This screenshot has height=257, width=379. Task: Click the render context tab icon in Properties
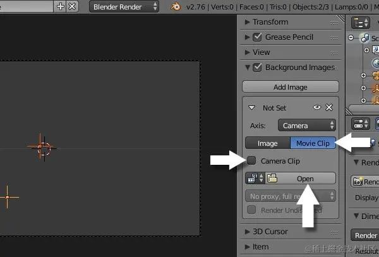click(x=377, y=124)
